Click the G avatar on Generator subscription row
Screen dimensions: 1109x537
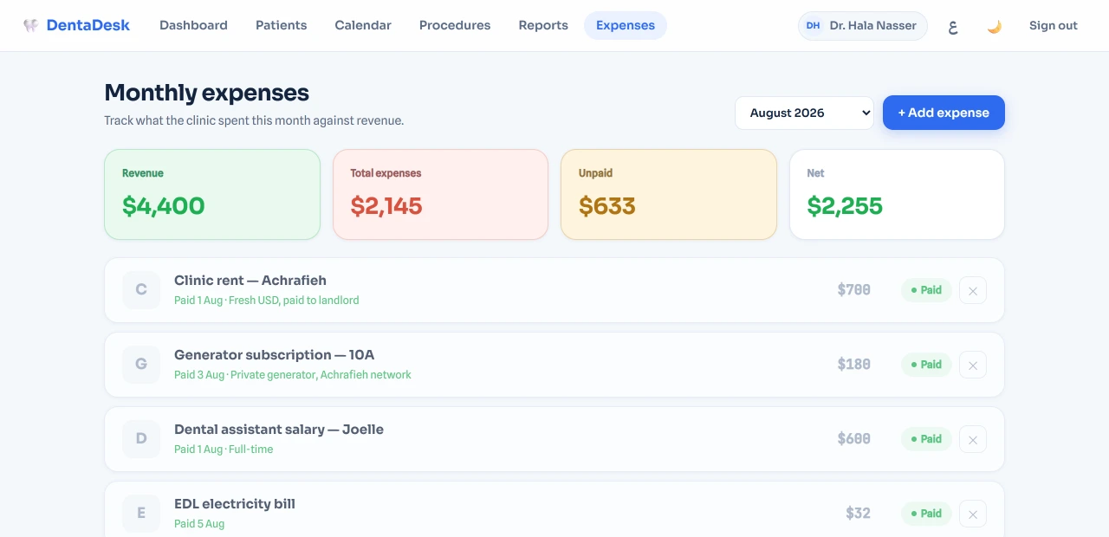(x=141, y=365)
